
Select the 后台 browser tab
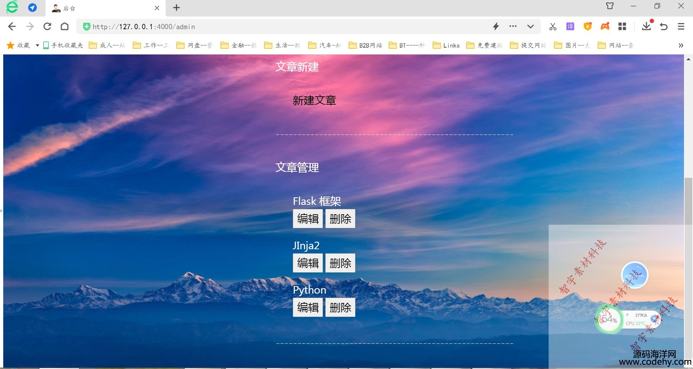point(105,8)
